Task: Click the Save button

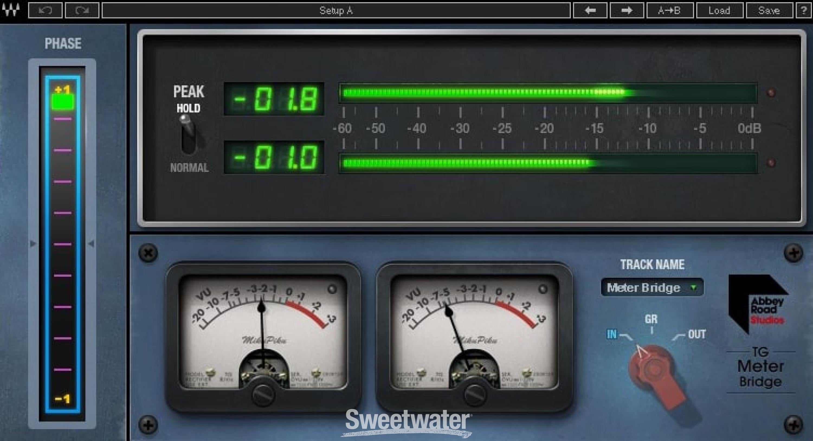Action: coord(769,10)
